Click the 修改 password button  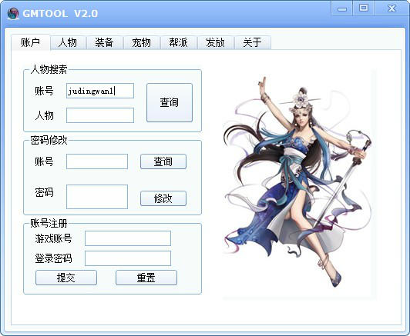tap(163, 198)
